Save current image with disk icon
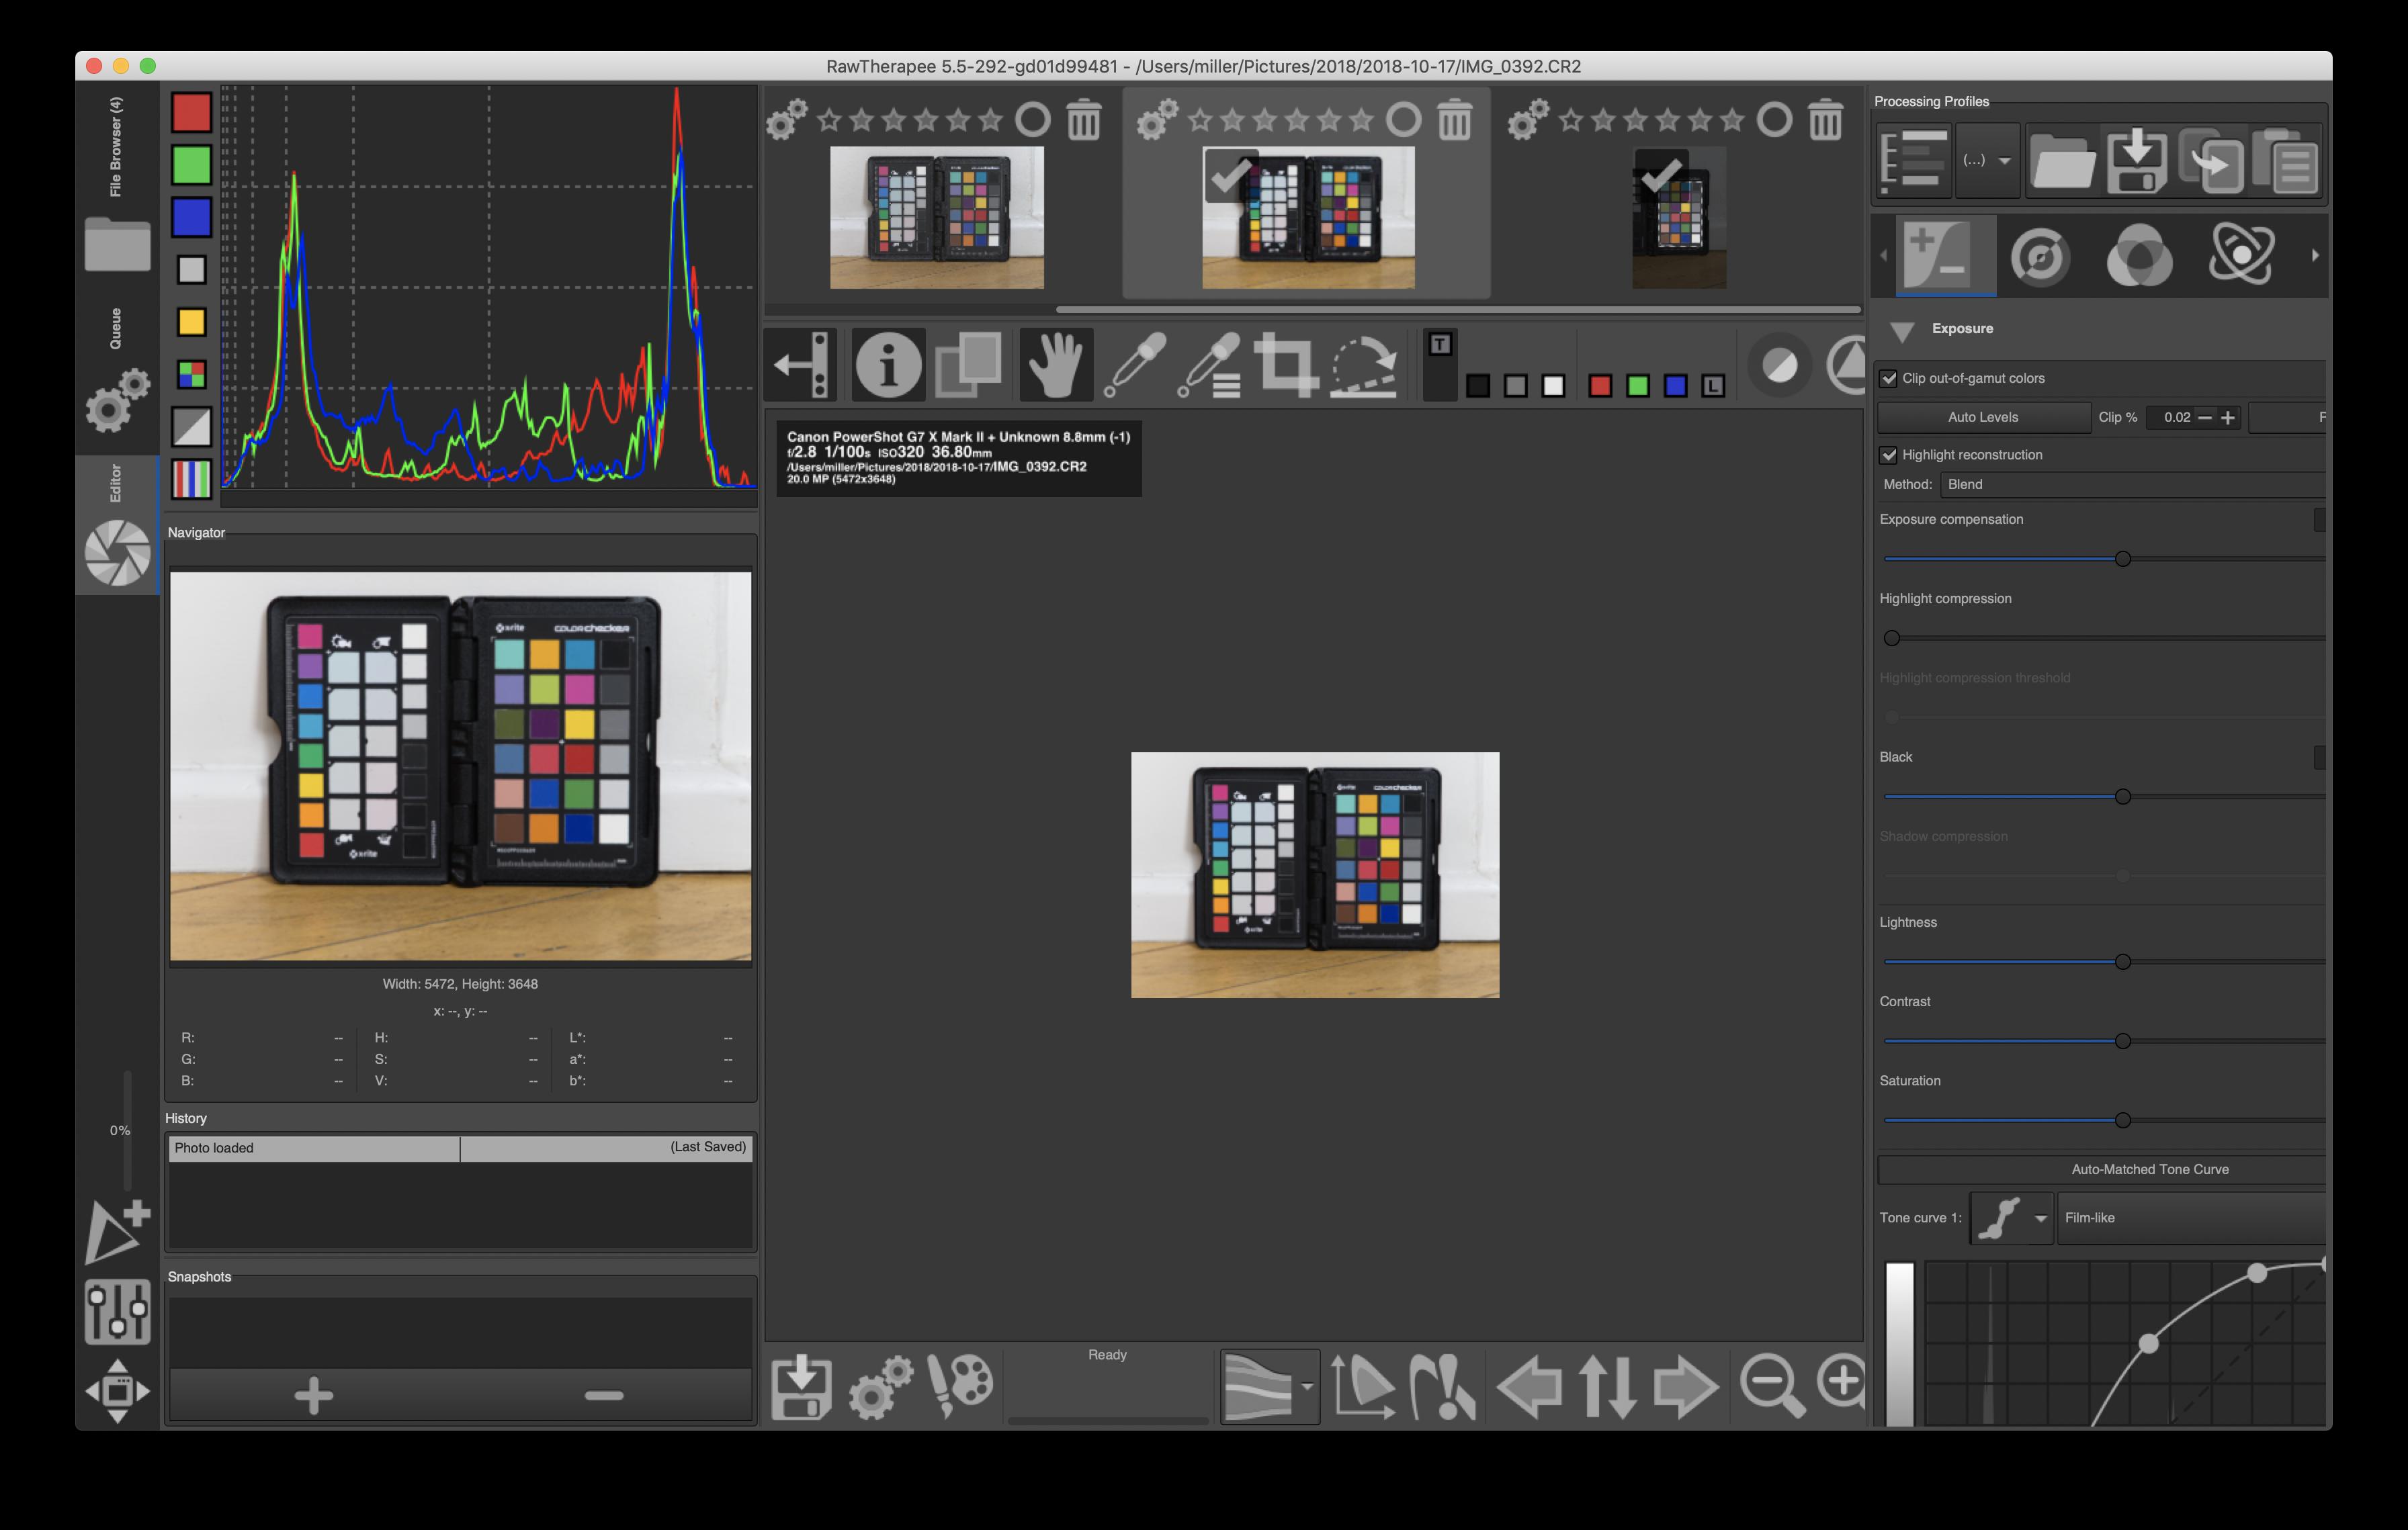 click(x=801, y=1387)
